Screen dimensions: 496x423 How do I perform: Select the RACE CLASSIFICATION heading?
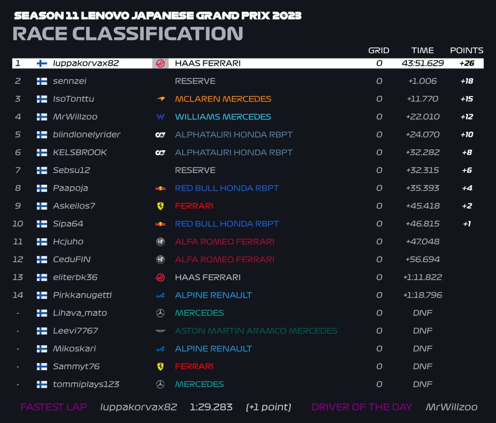click(128, 34)
